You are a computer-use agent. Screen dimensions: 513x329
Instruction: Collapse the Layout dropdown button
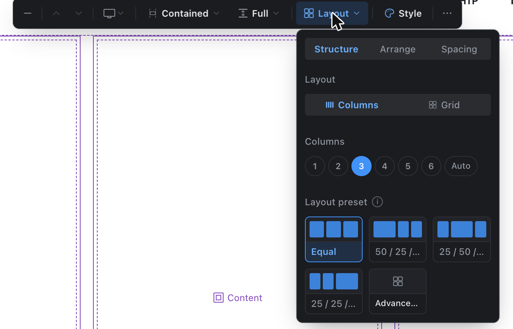click(332, 14)
